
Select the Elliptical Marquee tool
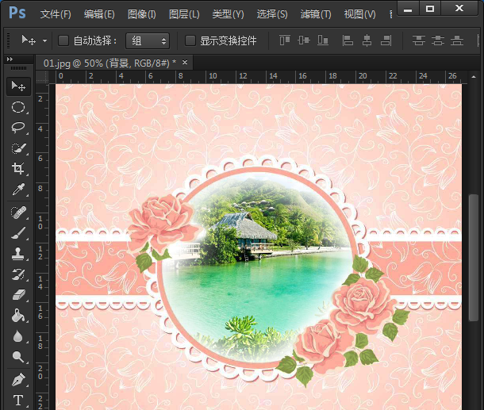17,107
